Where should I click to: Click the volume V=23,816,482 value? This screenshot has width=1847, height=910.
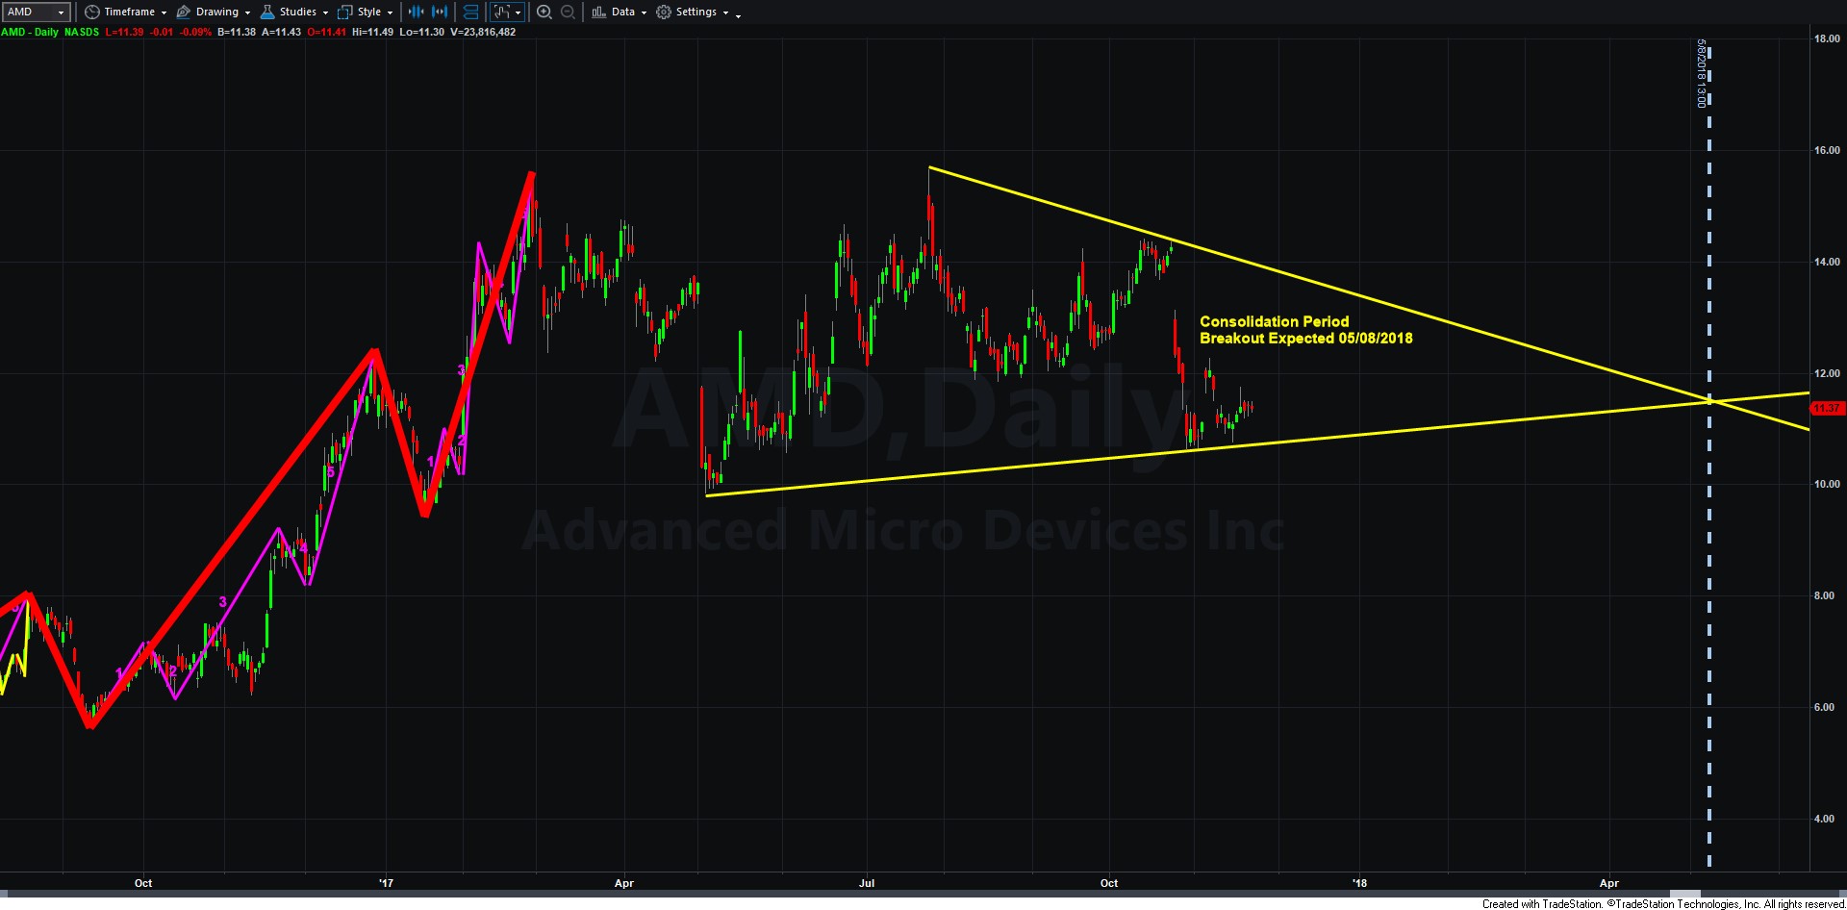(483, 32)
